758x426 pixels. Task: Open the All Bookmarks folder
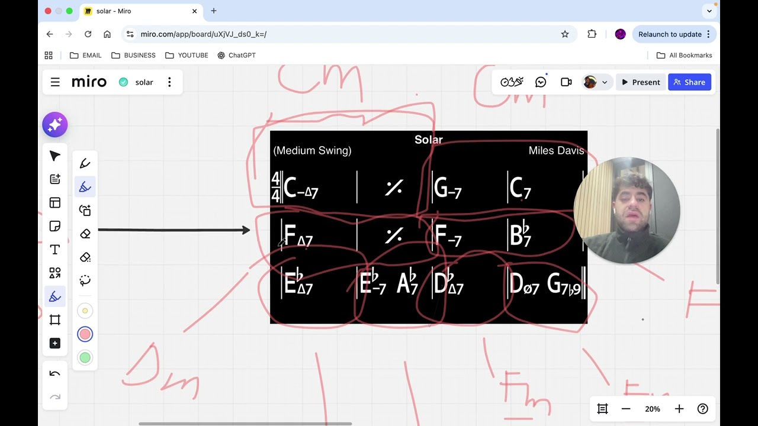point(684,55)
